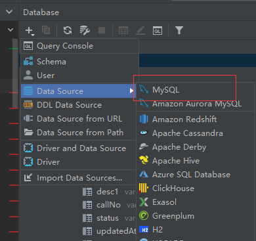Click the Stop square icon
The width and height of the screenshot is (256, 241).
pos(102,30)
